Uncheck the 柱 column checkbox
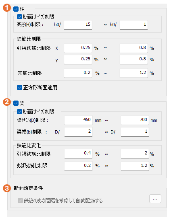This screenshot has width=169, height=220. coord(16,9)
